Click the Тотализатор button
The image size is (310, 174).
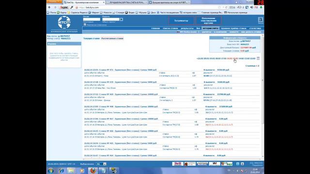coord(181,20)
